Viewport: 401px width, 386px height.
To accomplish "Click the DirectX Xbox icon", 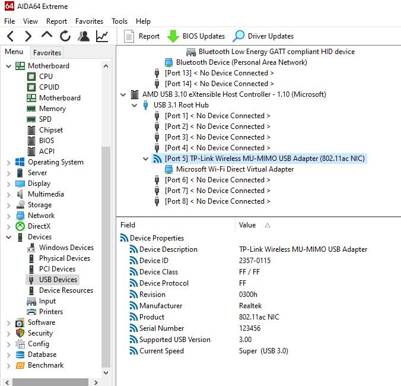I will [x=20, y=226].
